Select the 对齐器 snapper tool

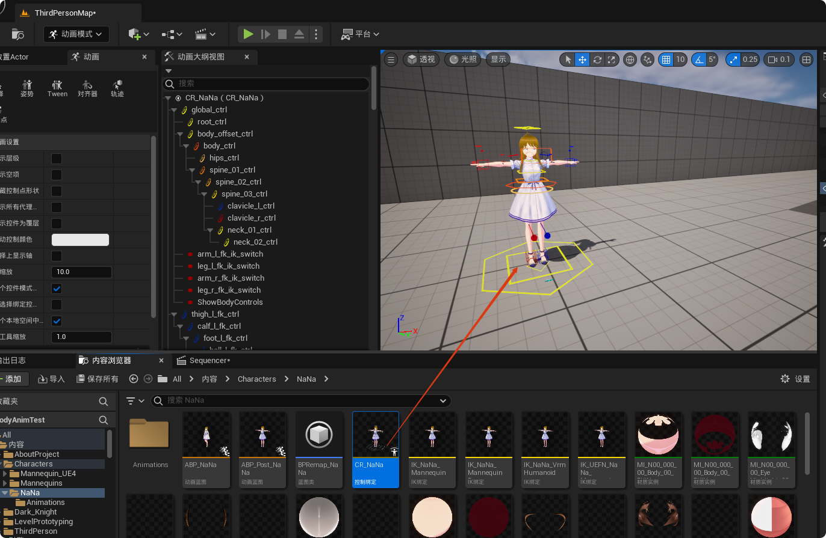click(87, 88)
